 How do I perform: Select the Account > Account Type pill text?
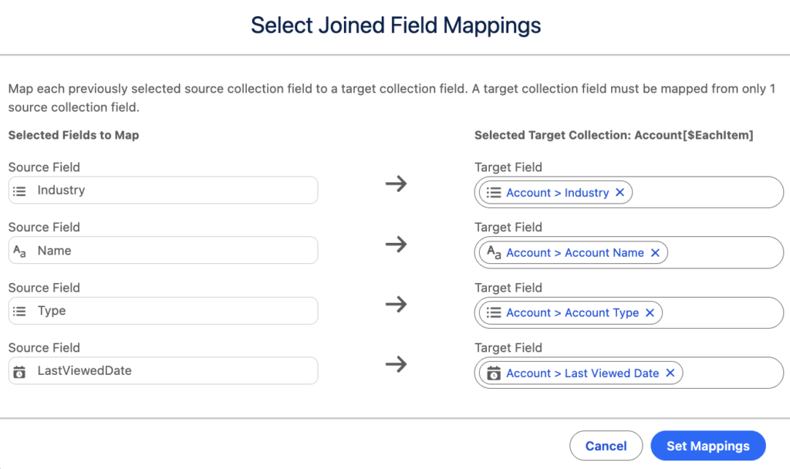[x=572, y=313]
